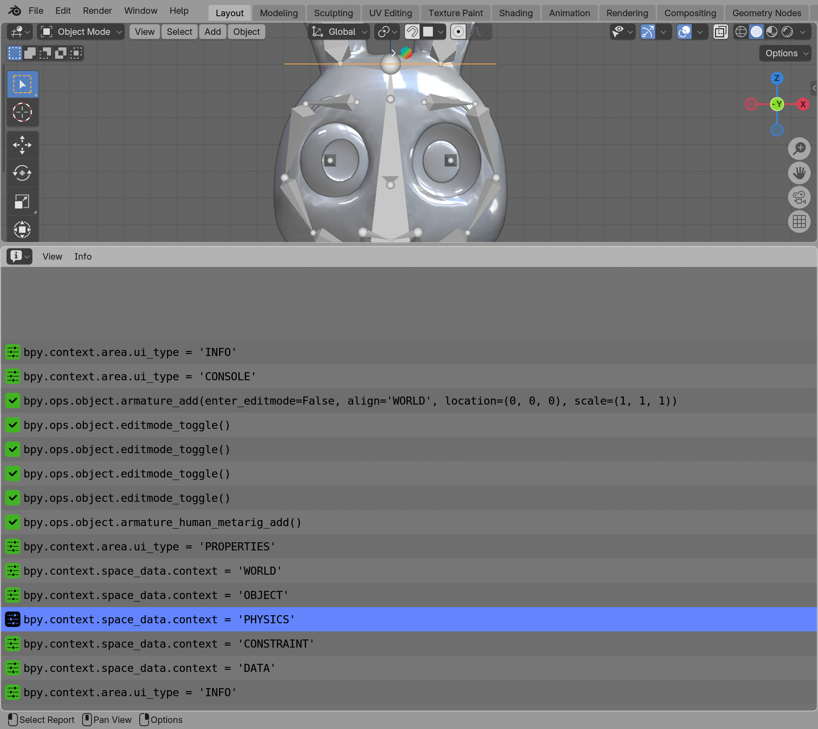Open the Help menu
The width and height of the screenshot is (818, 729).
[179, 11]
